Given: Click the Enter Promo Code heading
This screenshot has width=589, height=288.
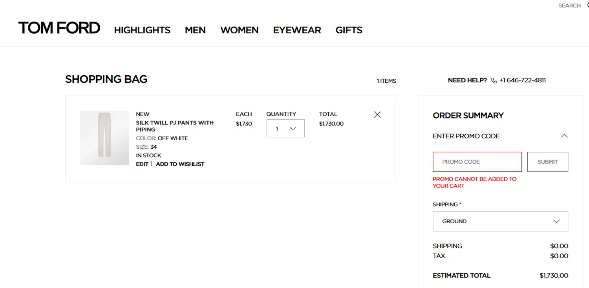Looking at the screenshot, I should [466, 136].
